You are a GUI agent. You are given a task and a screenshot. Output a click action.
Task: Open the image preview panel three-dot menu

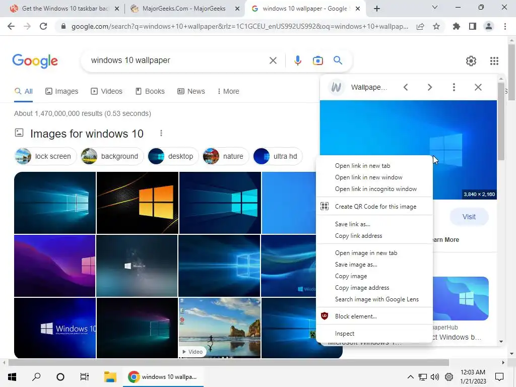[x=454, y=87]
